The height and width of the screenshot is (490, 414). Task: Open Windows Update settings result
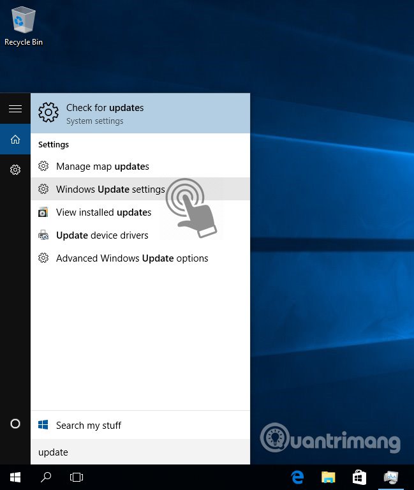pos(140,189)
